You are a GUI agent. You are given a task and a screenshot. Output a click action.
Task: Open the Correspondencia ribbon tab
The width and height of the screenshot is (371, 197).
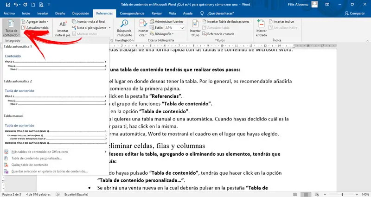[132, 13]
